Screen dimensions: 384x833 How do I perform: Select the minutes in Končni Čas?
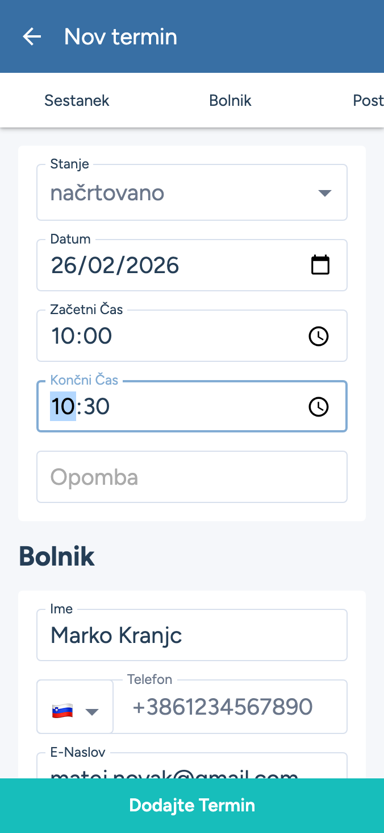[x=96, y=407]
